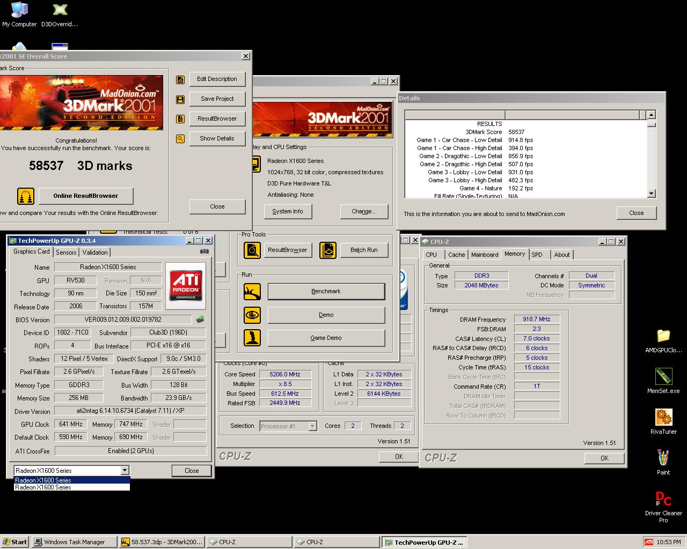
Task: Click the Game Demo button
Action: (x=326, y=338)
